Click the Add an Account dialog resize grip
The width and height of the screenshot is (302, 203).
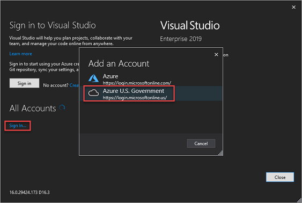click(220, 153)
